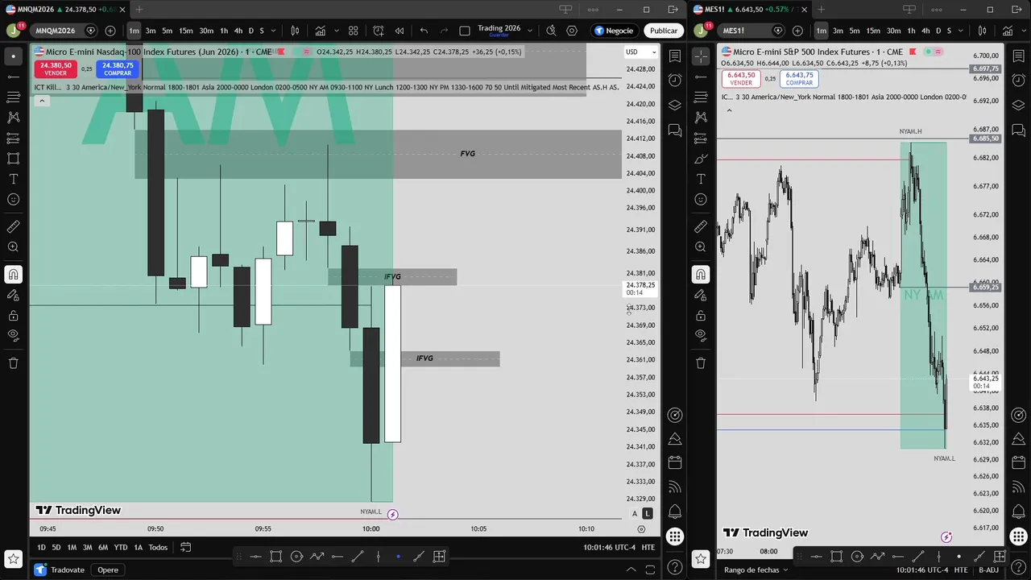Toggle lock all drawings in MNQM2026 sidebar
The image size is (1031, 580).
point(13,315)
